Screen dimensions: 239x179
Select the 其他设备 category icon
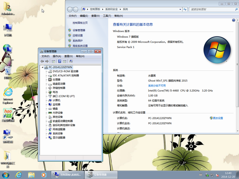(50, 117)
